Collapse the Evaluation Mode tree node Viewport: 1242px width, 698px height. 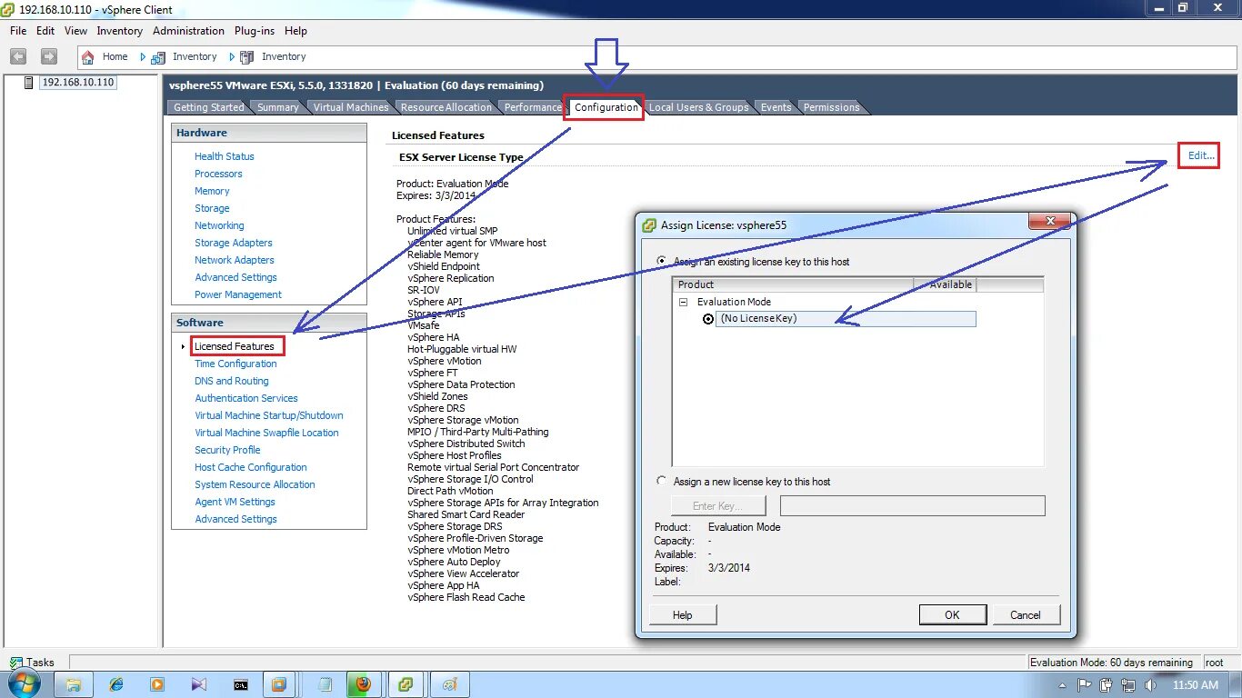click(684, 302)
